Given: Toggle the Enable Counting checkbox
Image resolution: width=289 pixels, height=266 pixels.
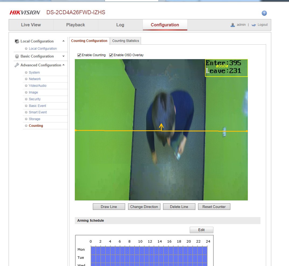Looking at the screenshot, I should 79,55.
